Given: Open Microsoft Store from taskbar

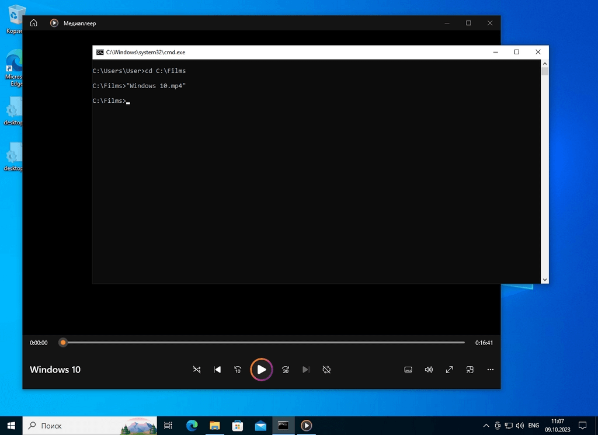Looking at the screenshot, I should 238,426.
